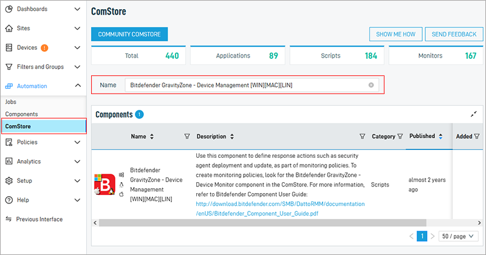Screen dimensions: 486x255
Task: Open the 50 / page dropdown
Action: pyautogui.click(x=458, y=236)
